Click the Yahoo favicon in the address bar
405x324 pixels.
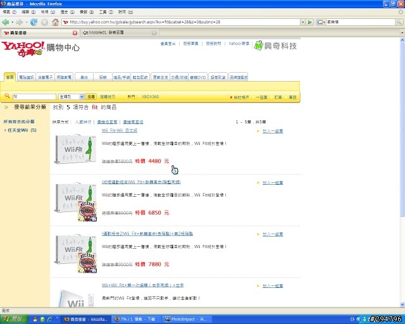point(66,22)
